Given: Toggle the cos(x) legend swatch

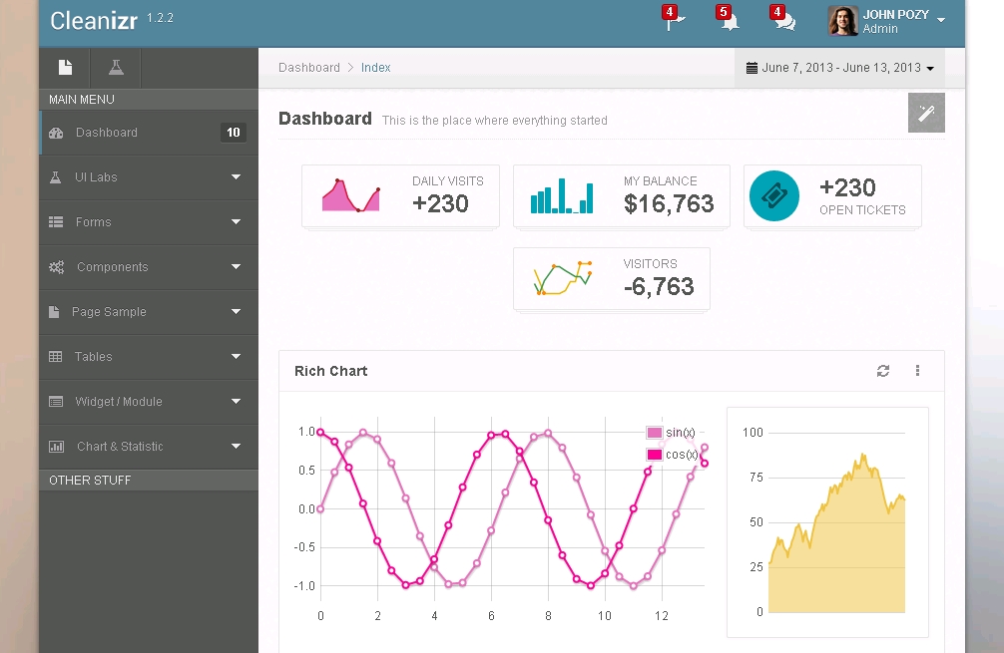Looking at the screenshot, I should pos(655,455).
